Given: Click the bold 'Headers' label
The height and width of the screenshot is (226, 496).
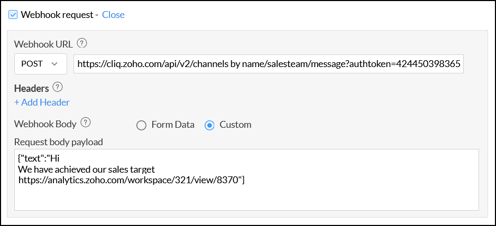Looking at the screenshot, I should pyautogui.click(x=32, y=88).
